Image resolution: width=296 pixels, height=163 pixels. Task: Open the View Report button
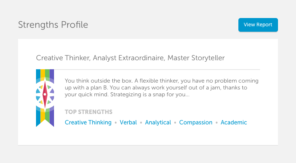coord(258,25)
